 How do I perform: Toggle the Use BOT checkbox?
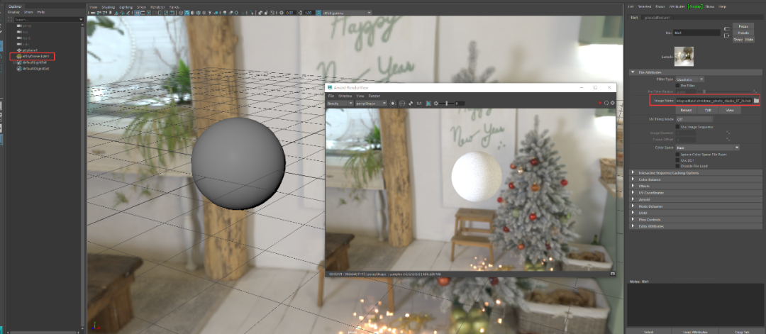coord(678,160)
